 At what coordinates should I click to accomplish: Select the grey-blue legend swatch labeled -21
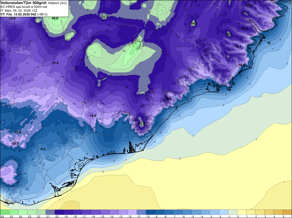point(50,212)
